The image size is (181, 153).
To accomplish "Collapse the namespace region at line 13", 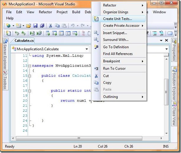I will [x=30, y=66].
